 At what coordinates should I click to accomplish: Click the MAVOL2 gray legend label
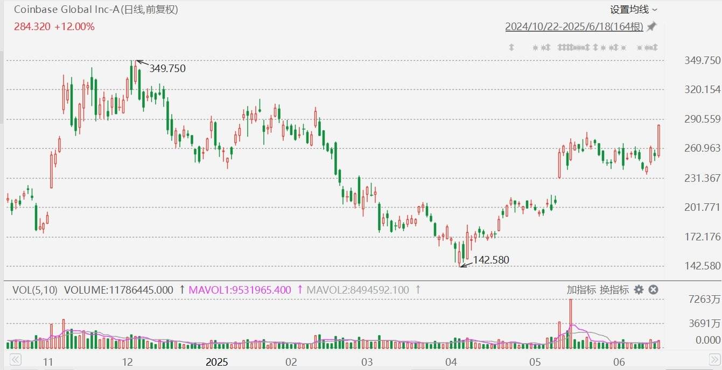click(x=358, y=290)
